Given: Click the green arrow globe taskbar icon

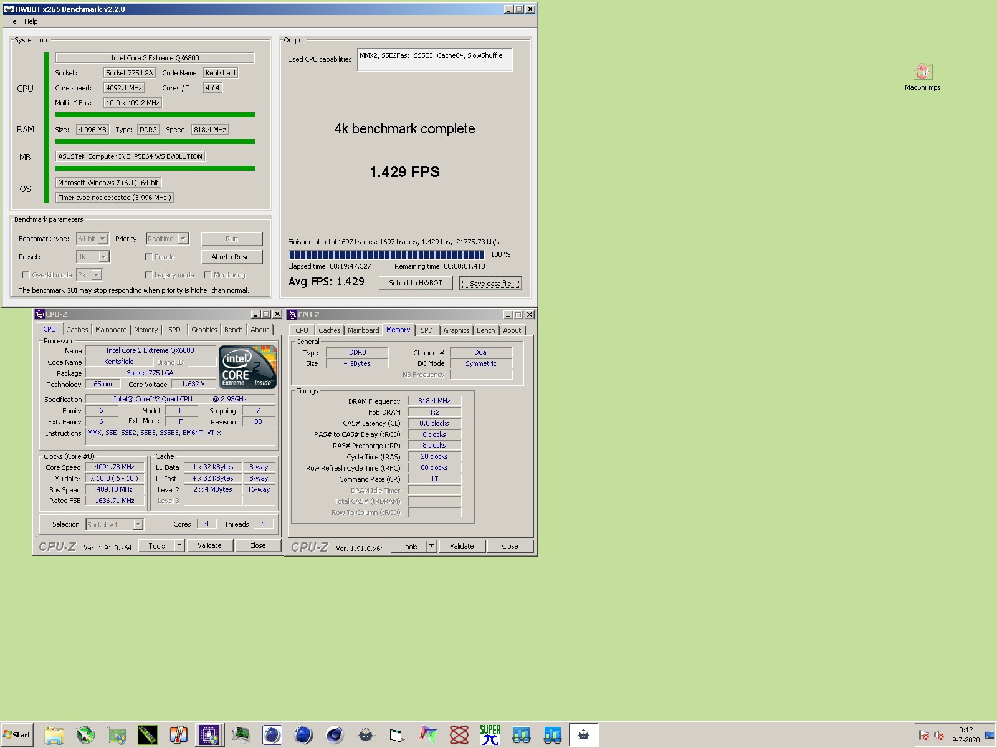Looking at the screenshot, I should [85, 735].
